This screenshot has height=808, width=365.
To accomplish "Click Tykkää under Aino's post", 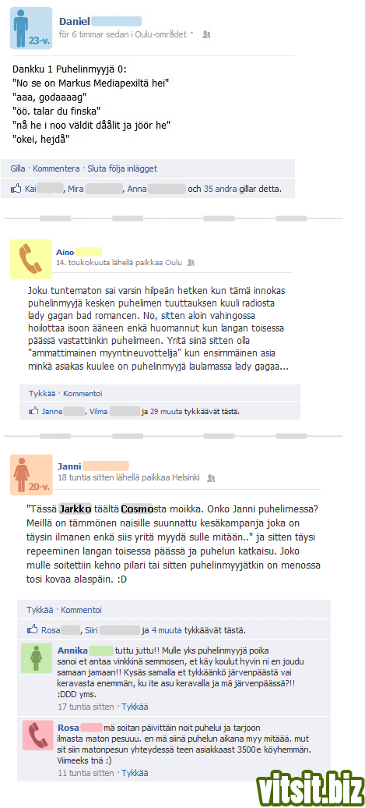I will [x=42, y=394].
